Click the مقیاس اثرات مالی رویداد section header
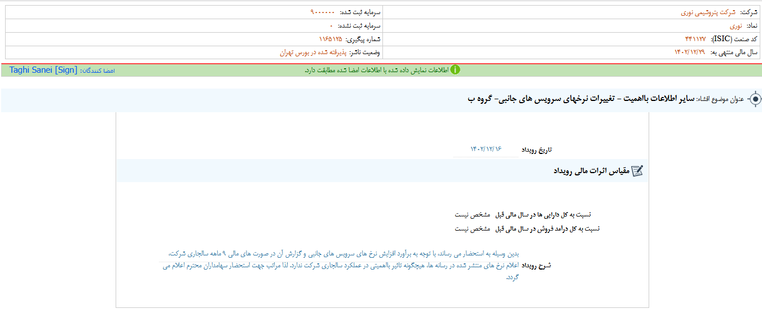Screen dimensions: 762x335 click(x=590, y=171)
